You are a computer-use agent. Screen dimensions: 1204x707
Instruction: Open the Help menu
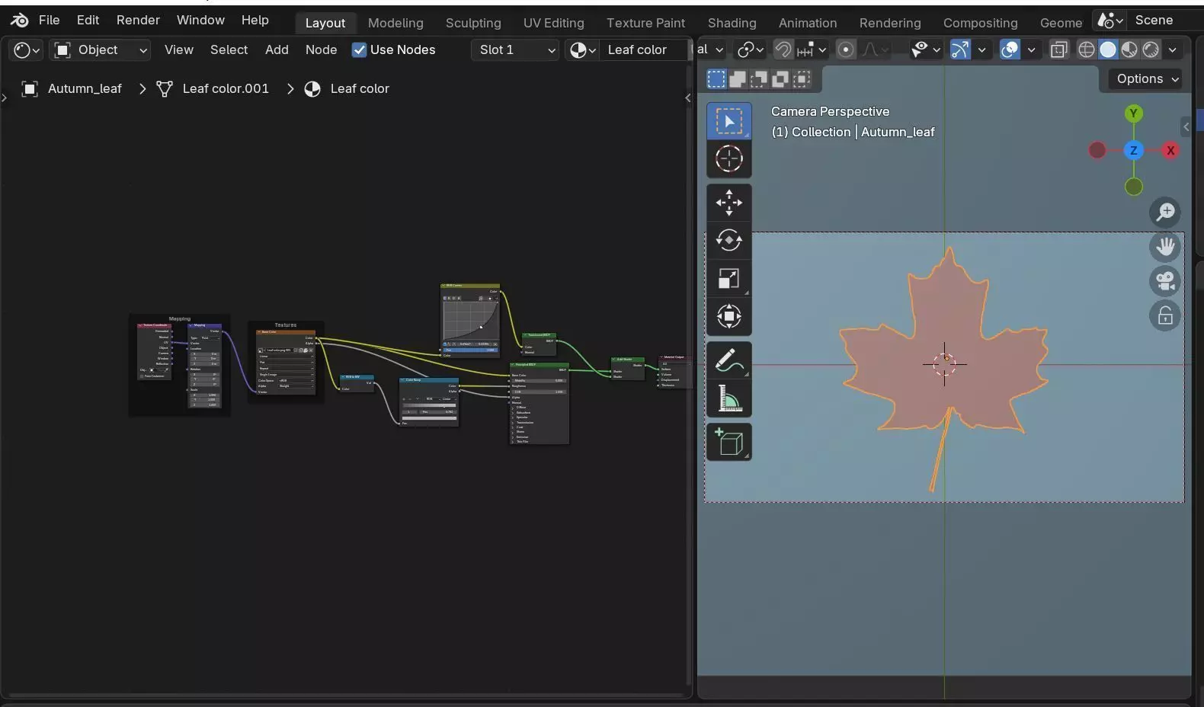tap(255, 21)
